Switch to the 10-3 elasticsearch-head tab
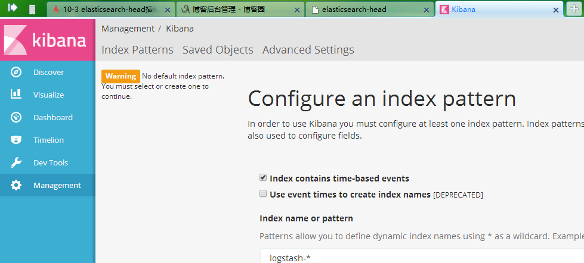 click(x=111, y=10)
